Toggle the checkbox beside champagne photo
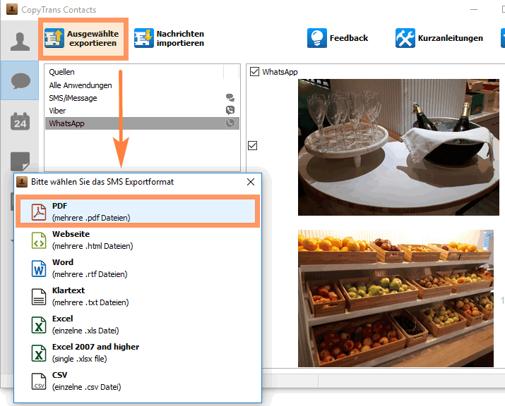Viewport: 505px width, 406px height. click(253, 146)
